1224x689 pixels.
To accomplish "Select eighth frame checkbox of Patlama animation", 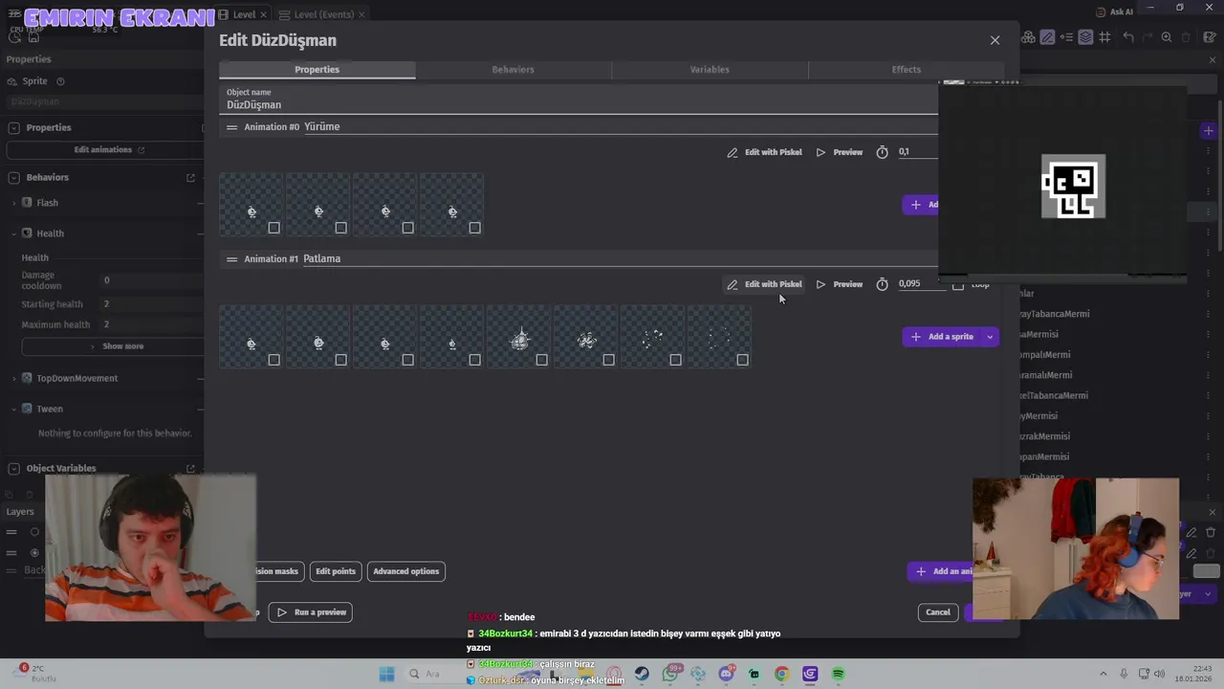I will 743,360.
